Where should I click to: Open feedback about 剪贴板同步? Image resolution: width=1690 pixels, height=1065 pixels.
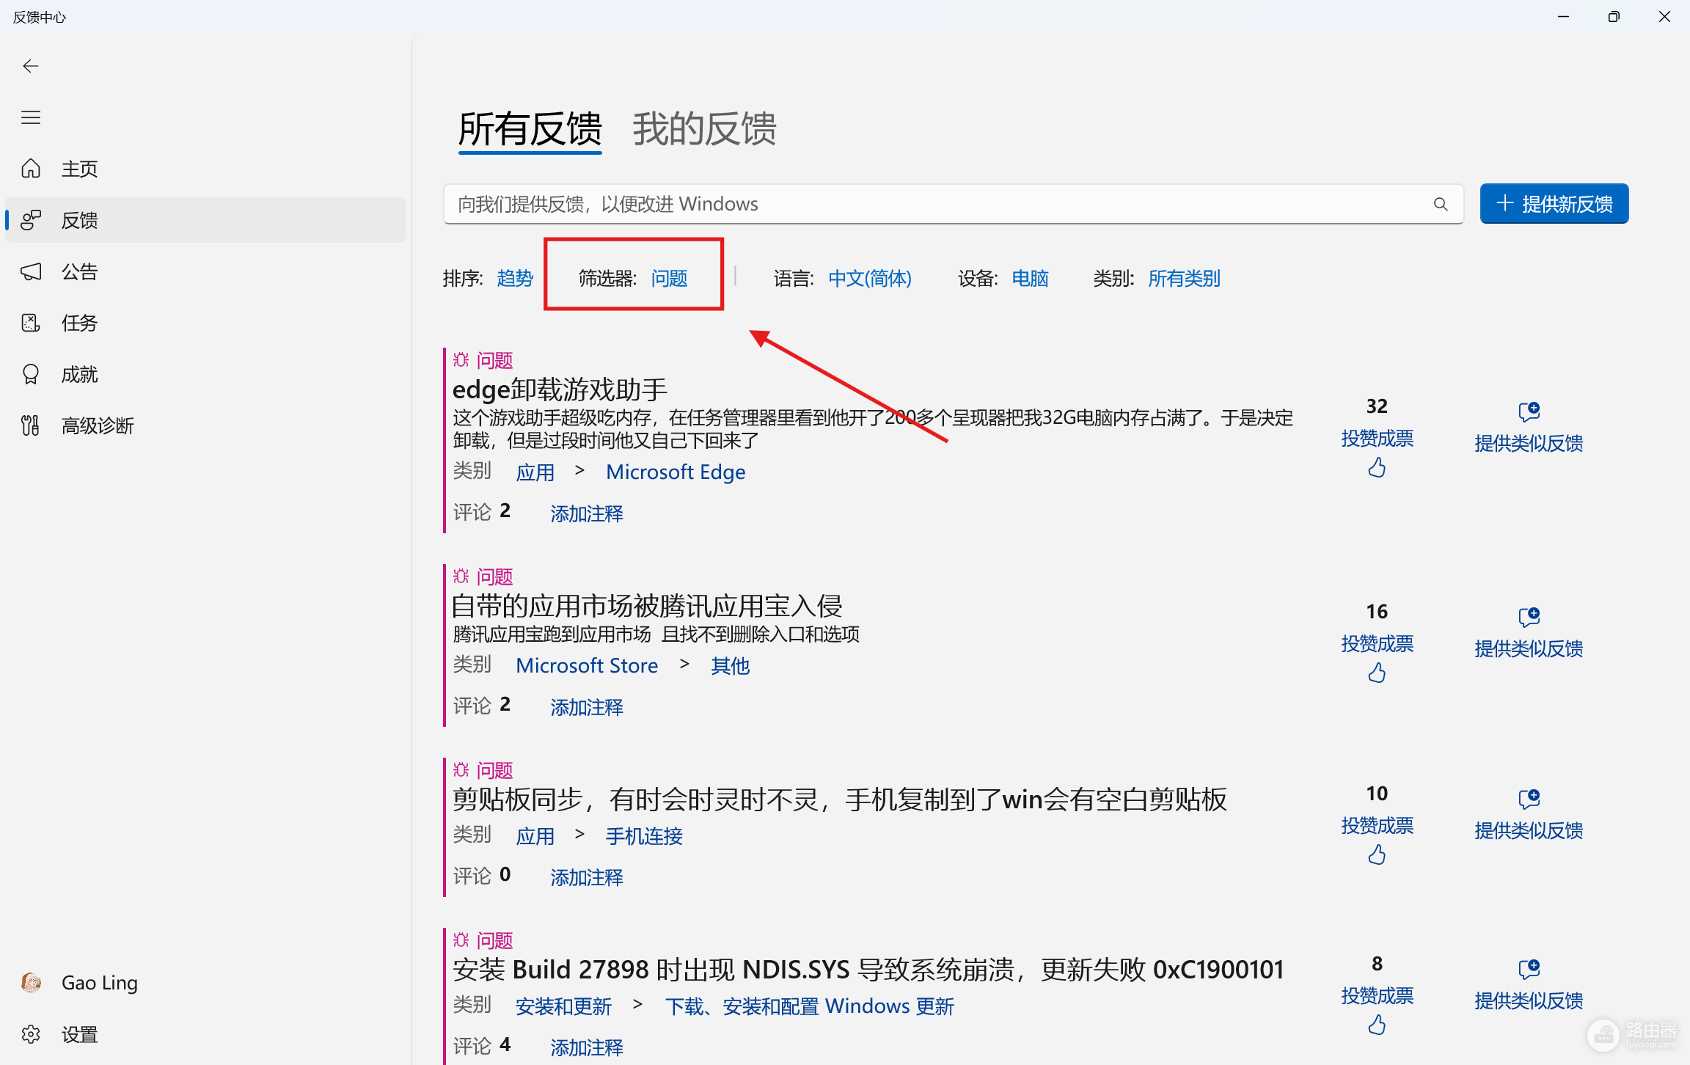839,799
